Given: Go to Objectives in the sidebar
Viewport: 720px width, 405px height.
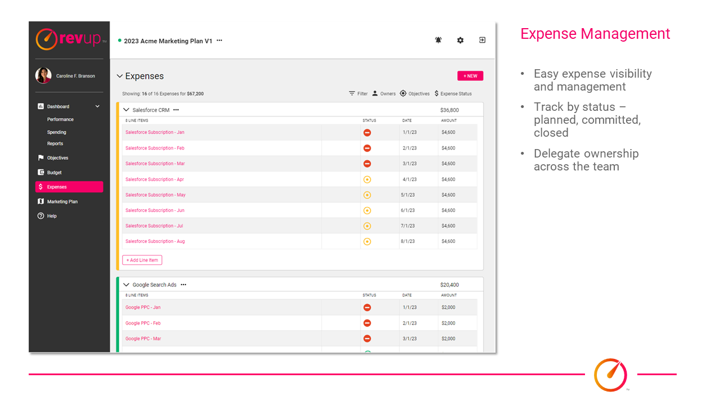Looking at the screenshot, I should 58,158.
